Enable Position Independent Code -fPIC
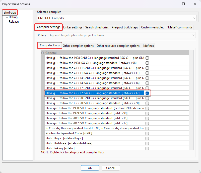201x173 pixels. tap(147, 133)
